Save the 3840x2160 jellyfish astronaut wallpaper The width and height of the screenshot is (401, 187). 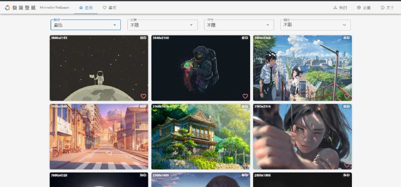245,38
